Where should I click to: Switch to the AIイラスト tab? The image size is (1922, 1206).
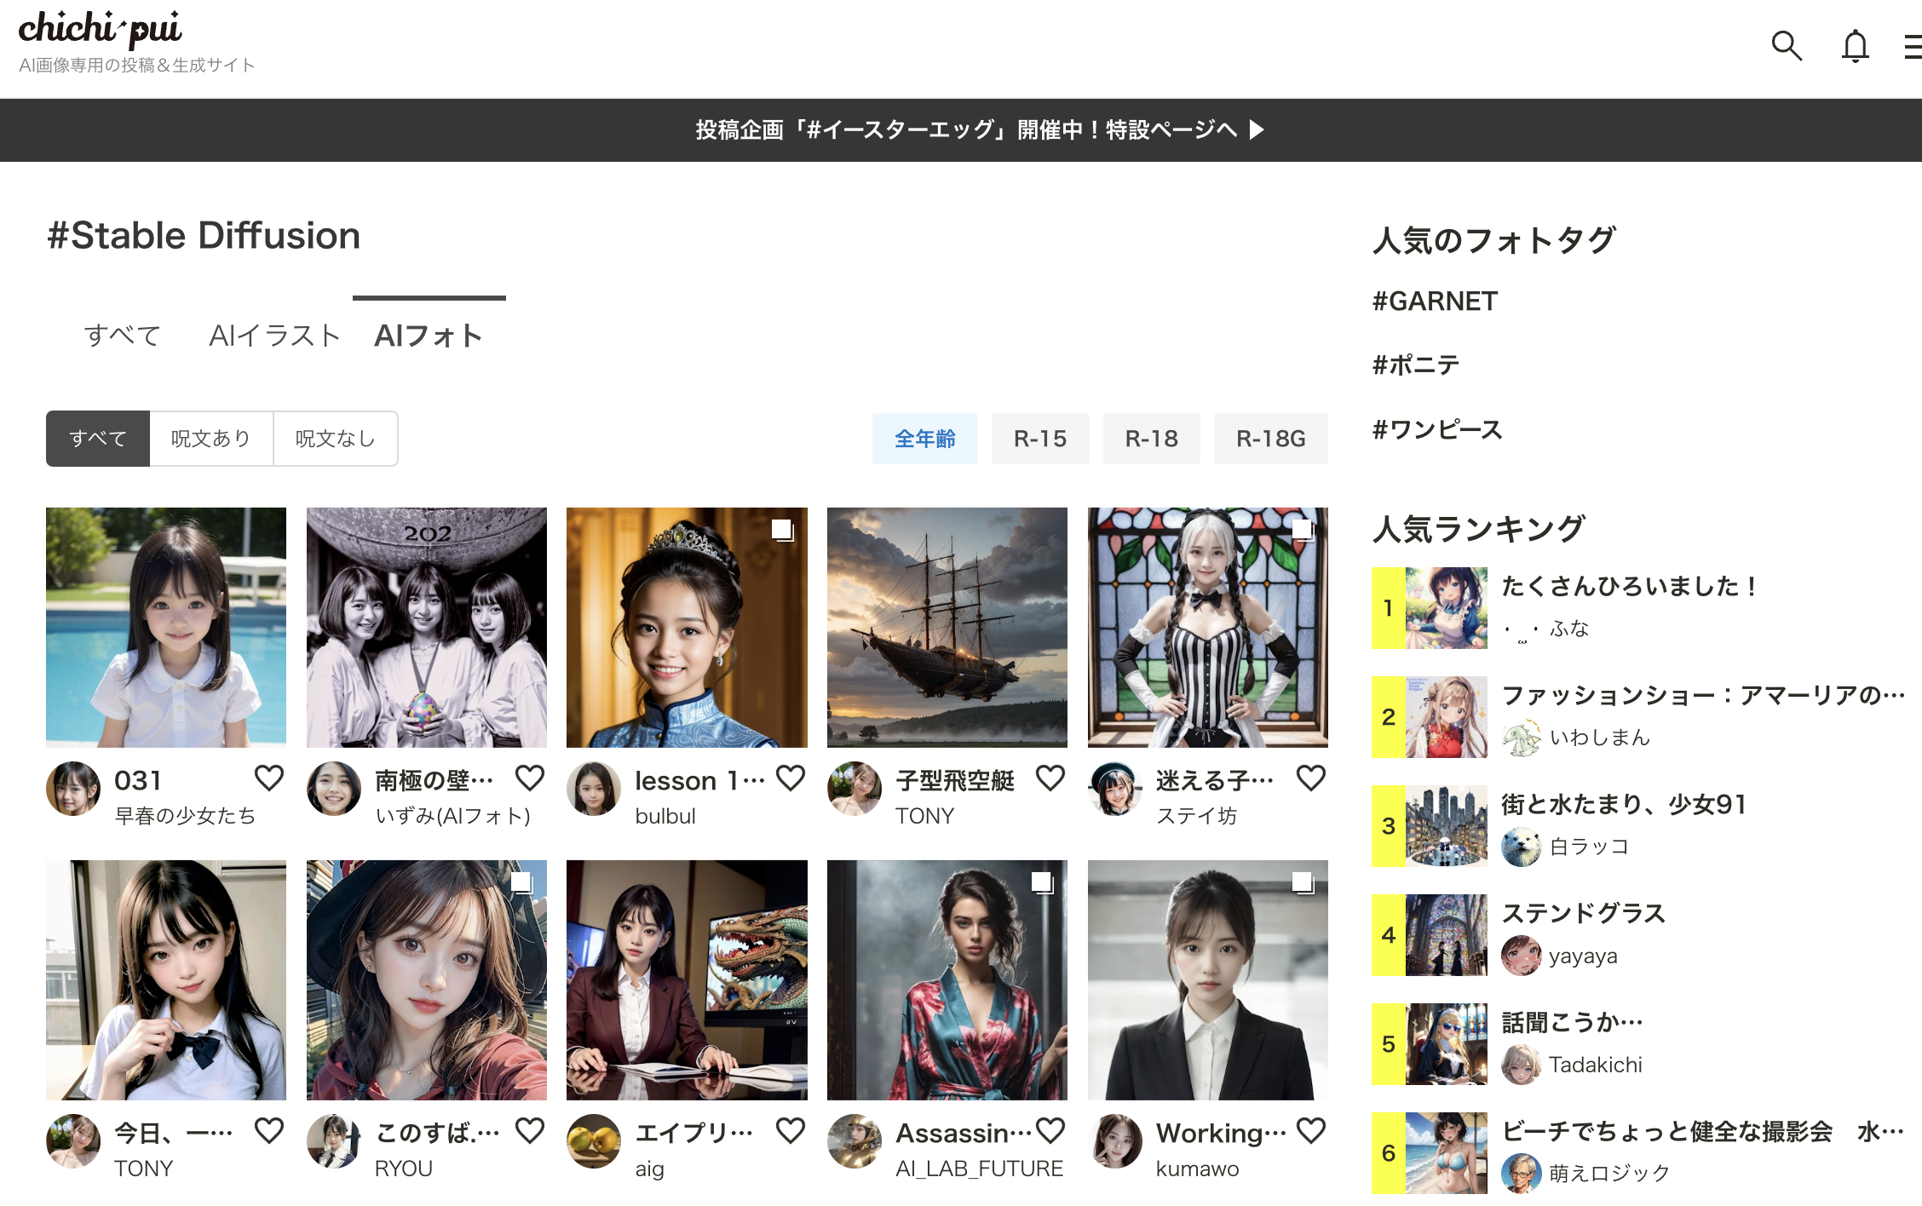pos(274,336)
